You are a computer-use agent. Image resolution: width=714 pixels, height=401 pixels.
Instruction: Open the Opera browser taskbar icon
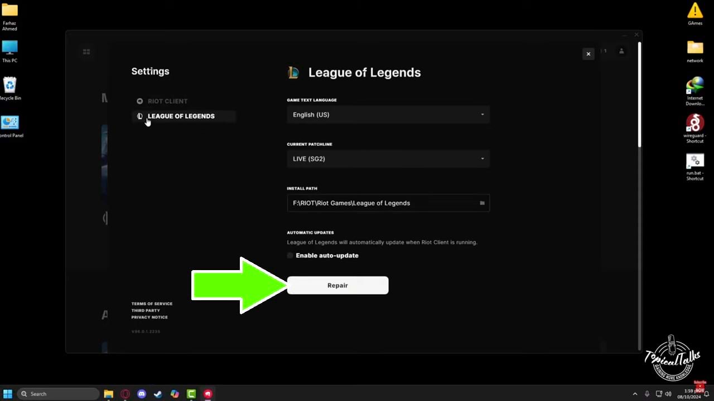point(125,394)
